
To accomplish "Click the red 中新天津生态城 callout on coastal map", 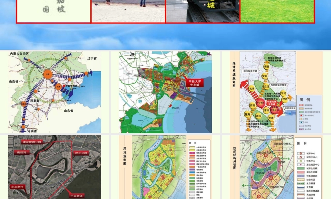I will pyautogui.click(x=195, y=83).
